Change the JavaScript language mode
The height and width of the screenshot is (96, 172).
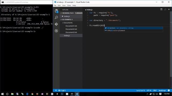click(x=162, y=90)
